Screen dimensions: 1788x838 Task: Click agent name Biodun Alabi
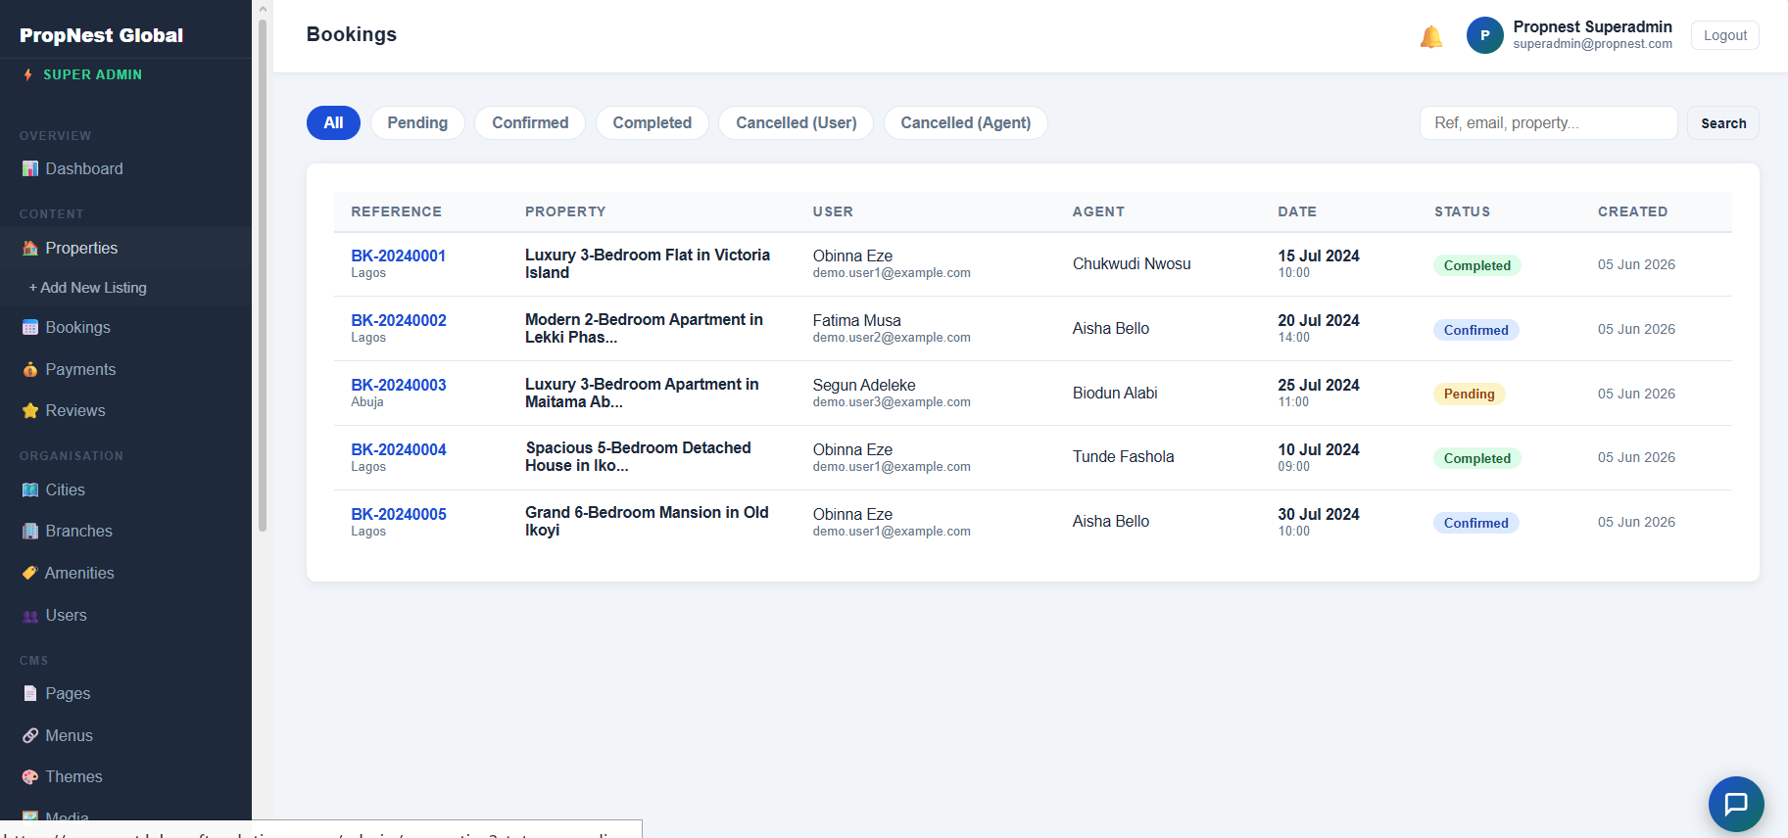(1115, 393)
